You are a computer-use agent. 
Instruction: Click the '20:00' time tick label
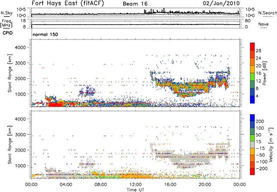(205, 185)
